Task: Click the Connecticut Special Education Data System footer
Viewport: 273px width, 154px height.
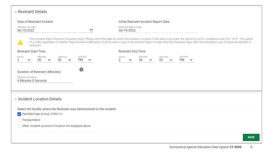Action: point(206,147)
